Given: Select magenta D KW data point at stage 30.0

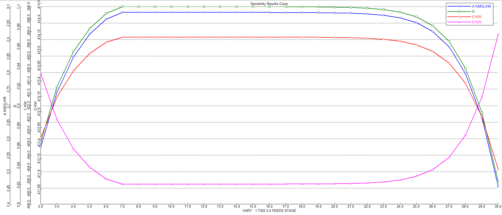Looking at the screenshot, I should click(x=498, y=34).
